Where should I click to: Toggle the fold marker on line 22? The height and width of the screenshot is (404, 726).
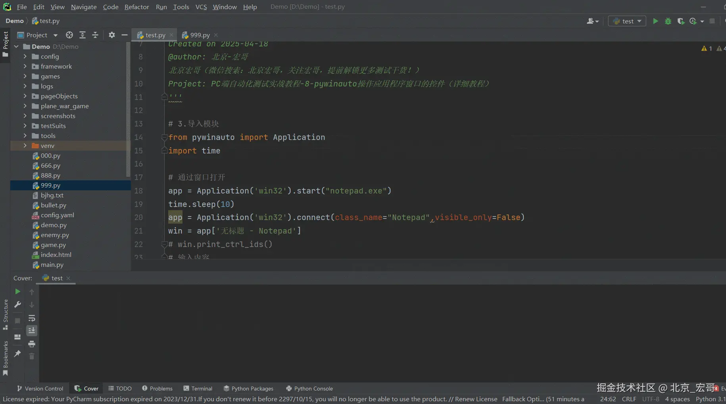[164, 244]
